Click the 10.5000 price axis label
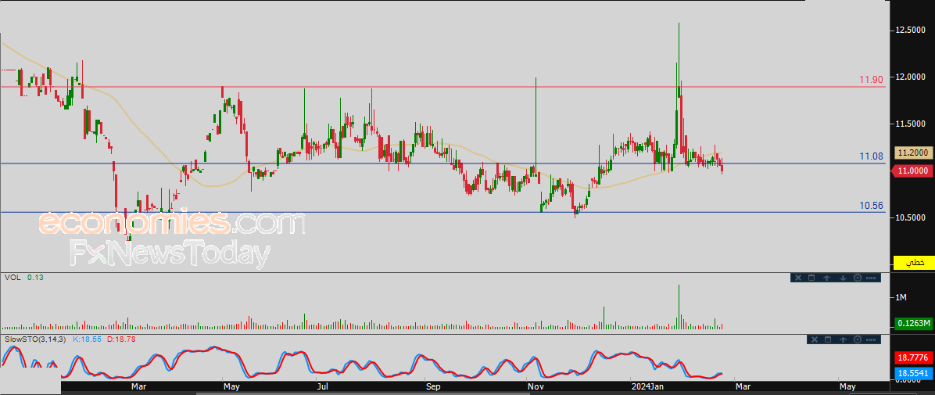 click(x=911, y=217)
